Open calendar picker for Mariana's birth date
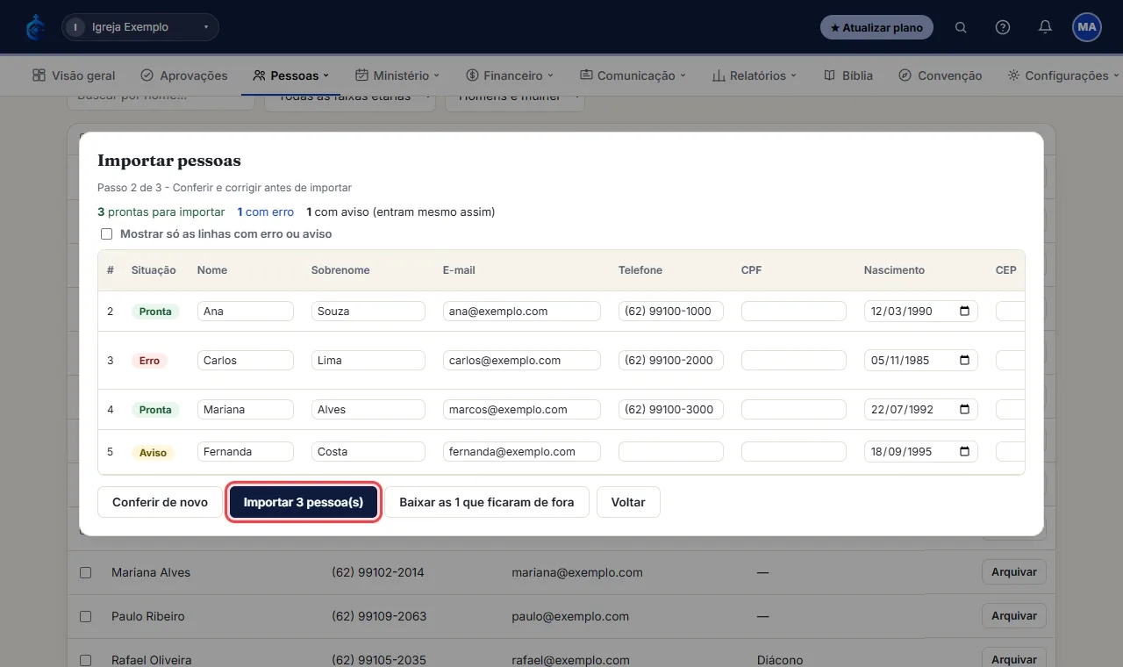 (x=965, y=410)
